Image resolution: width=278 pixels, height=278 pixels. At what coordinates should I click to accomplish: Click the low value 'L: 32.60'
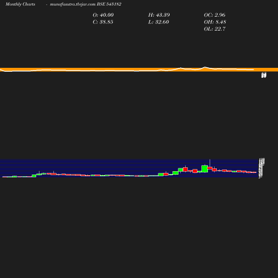click(158, 22)
